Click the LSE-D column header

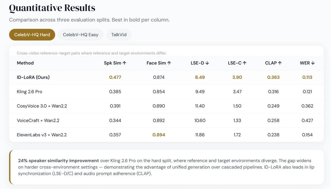[200, 63]
